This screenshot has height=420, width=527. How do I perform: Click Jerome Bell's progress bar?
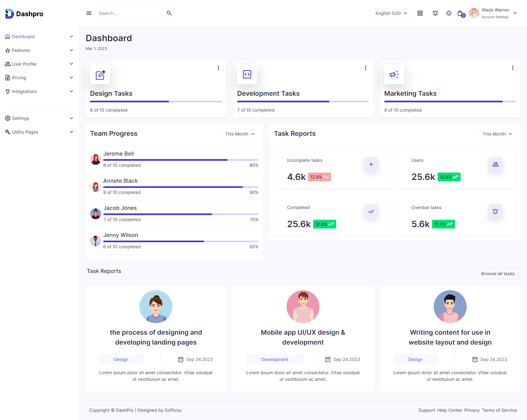point(181,160)
